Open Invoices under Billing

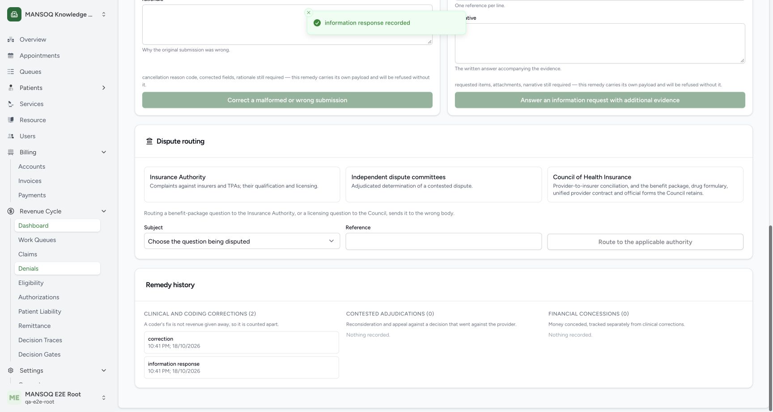(x=30, y=181)
